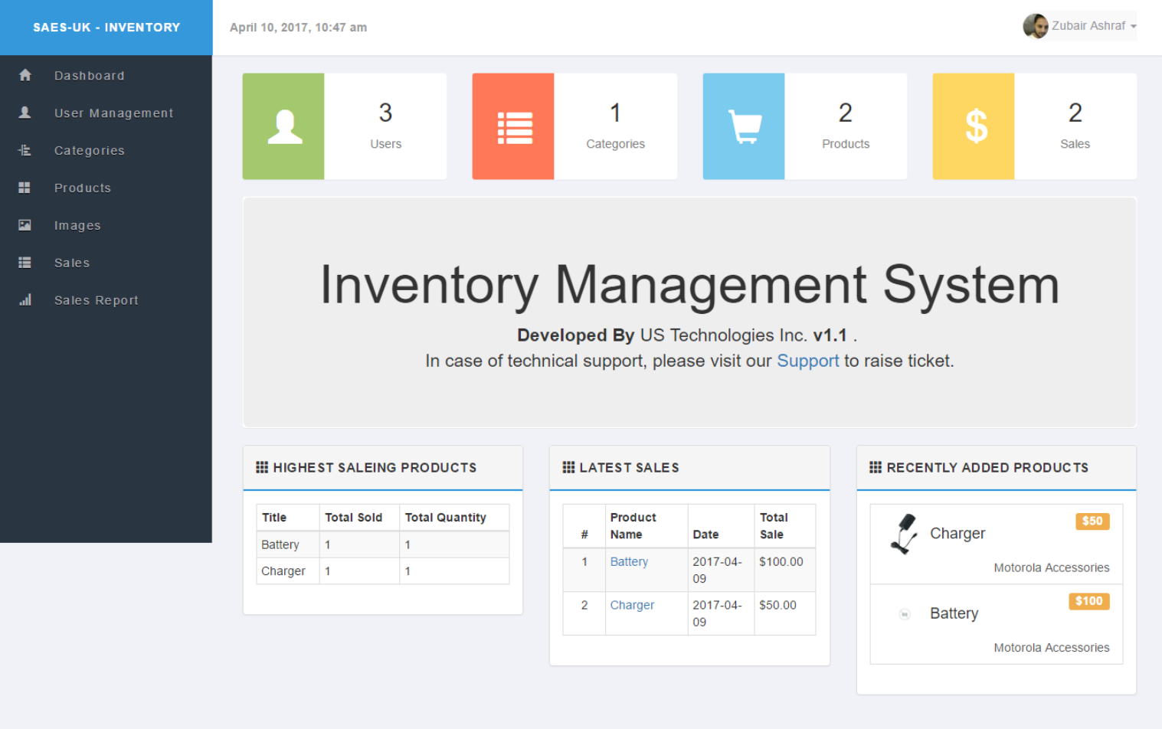Click the picture icon beside Images
The height and width of the screenshot is (729, 1162).
pos(25,225)
